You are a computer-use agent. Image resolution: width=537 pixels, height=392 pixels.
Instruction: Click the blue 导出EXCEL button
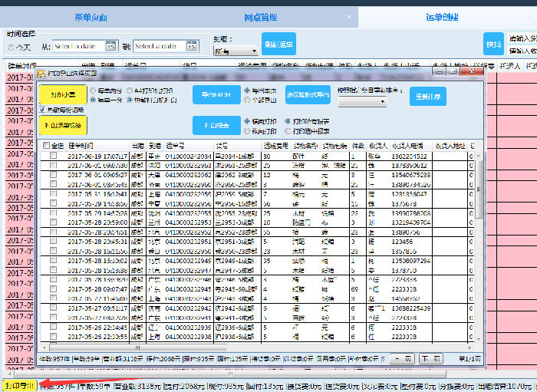point(215,95)
